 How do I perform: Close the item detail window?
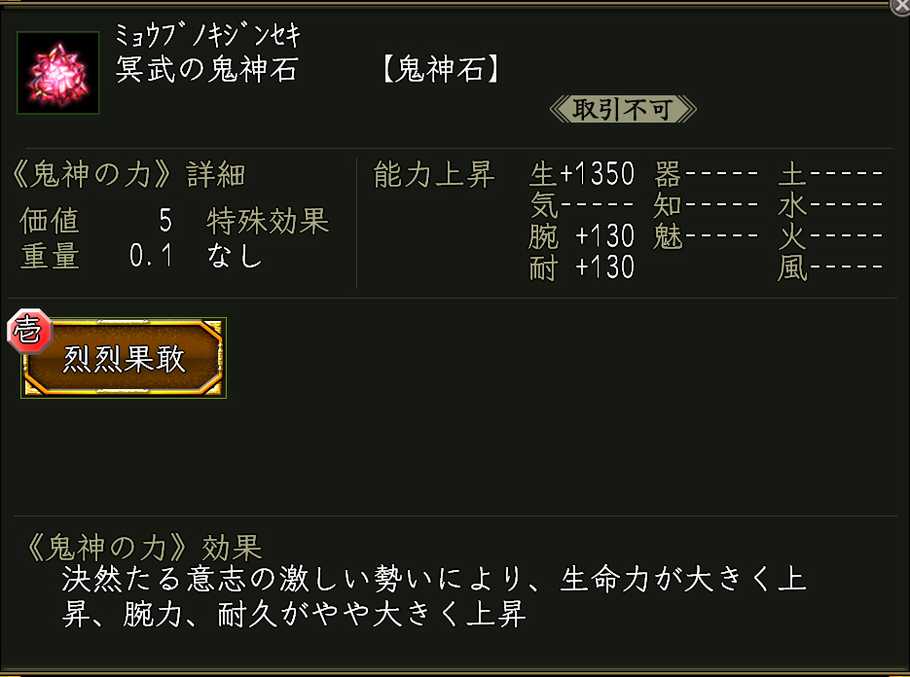pyautogui.click(x=900, y=6)
